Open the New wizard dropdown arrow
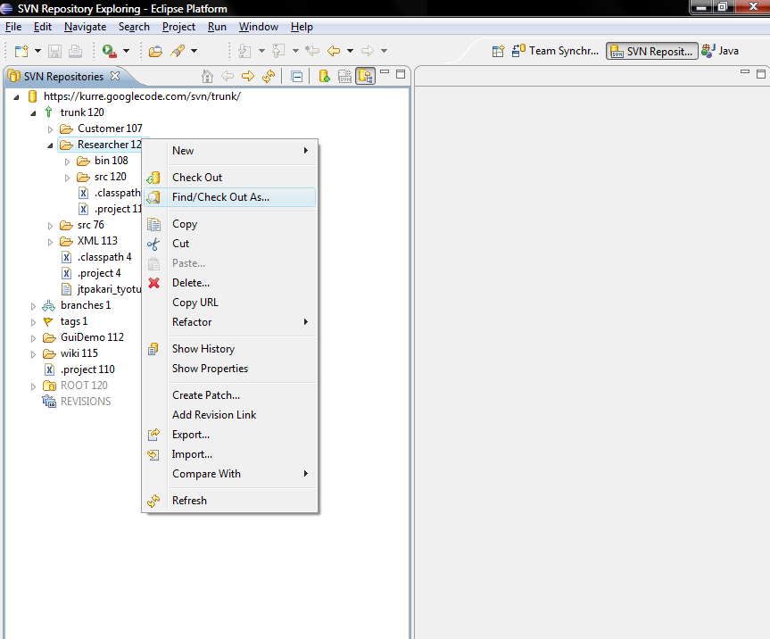The width and height of the screenshot is (770, 639). point(37,51)
